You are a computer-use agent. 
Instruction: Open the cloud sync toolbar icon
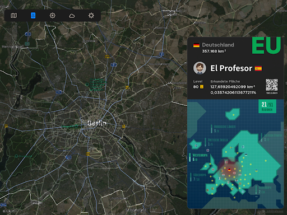[72, 16]
